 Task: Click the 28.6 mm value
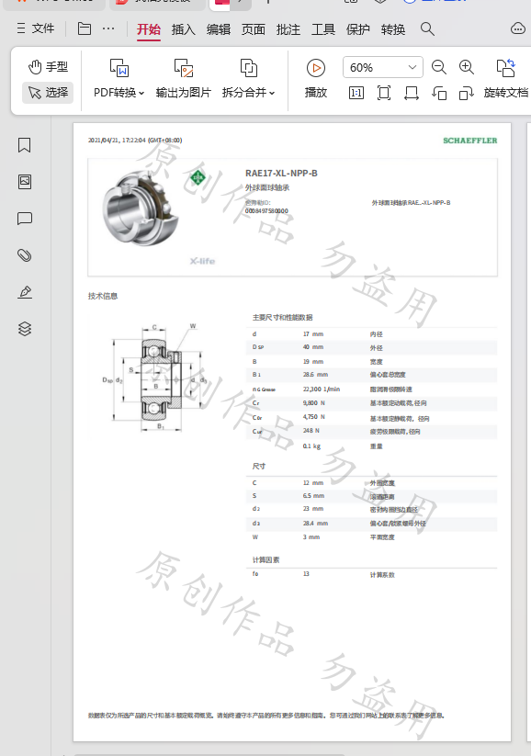[315, 375]
